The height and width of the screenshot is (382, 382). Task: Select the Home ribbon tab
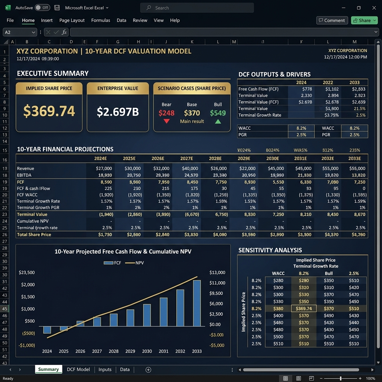[28, 20]
